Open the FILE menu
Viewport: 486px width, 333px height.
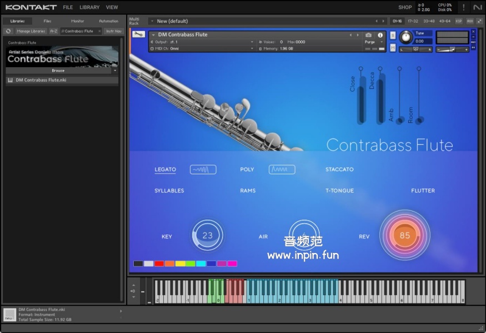click(68, 7)
